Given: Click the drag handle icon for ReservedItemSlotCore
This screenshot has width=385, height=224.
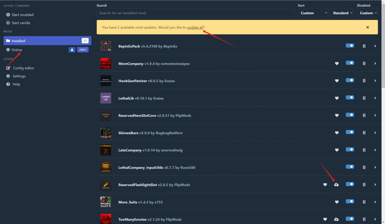Looking at the screenshot, I should click(x=364, y=115).
